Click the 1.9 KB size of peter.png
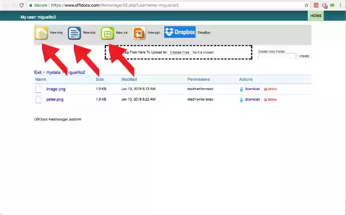This screenshot has height=215, width=346. coord(101,99)
